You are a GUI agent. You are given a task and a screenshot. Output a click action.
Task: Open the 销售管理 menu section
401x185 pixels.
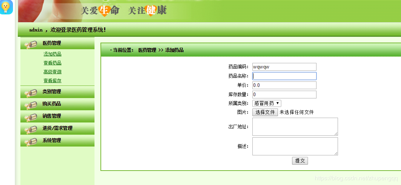[57, 116]
